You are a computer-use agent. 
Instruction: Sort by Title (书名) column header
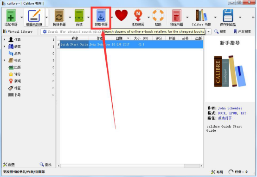pos(75,38)
